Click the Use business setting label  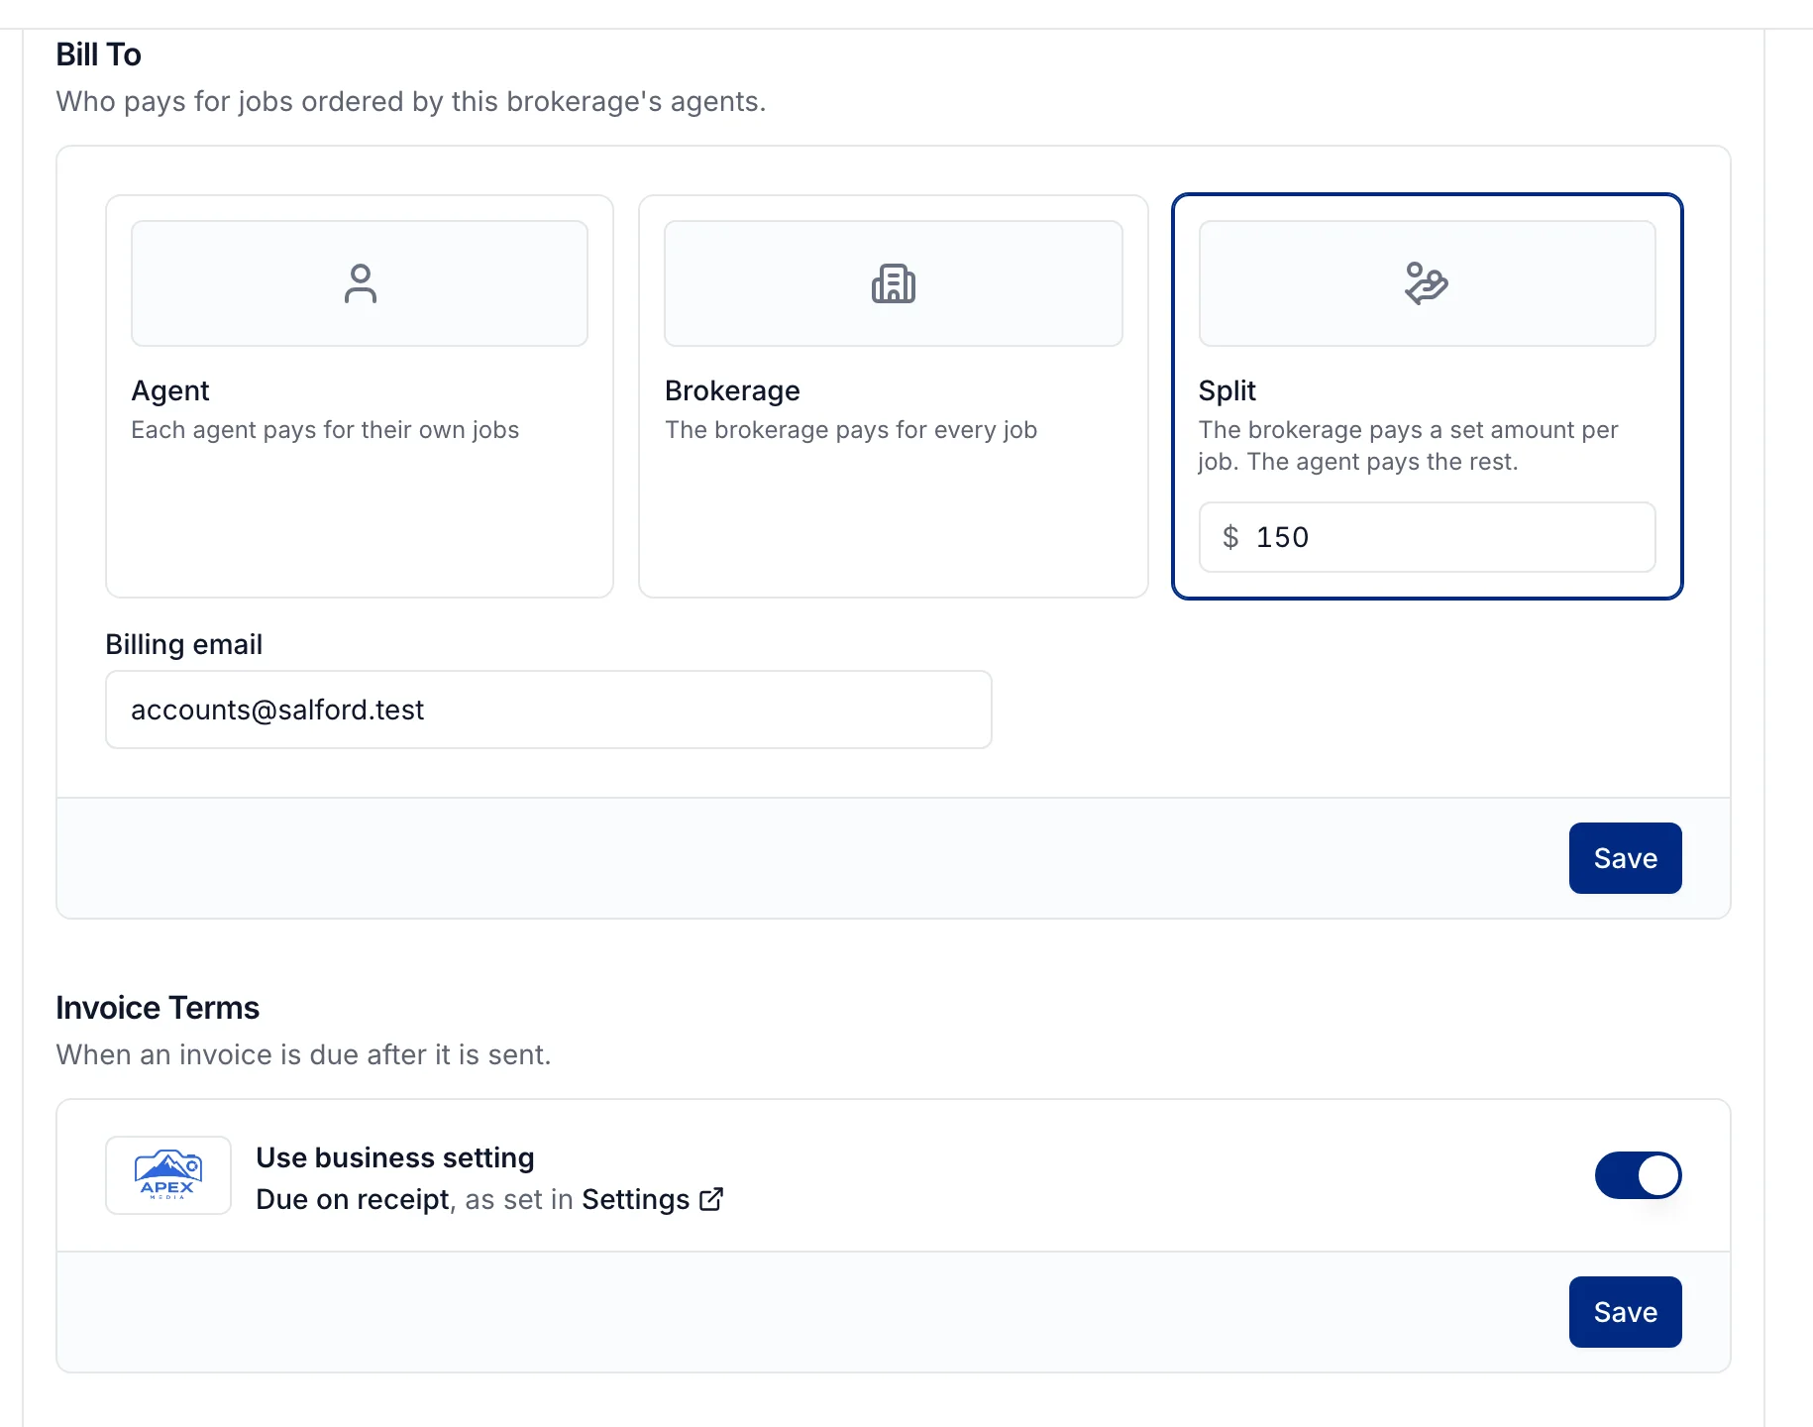pos(395,1157)
